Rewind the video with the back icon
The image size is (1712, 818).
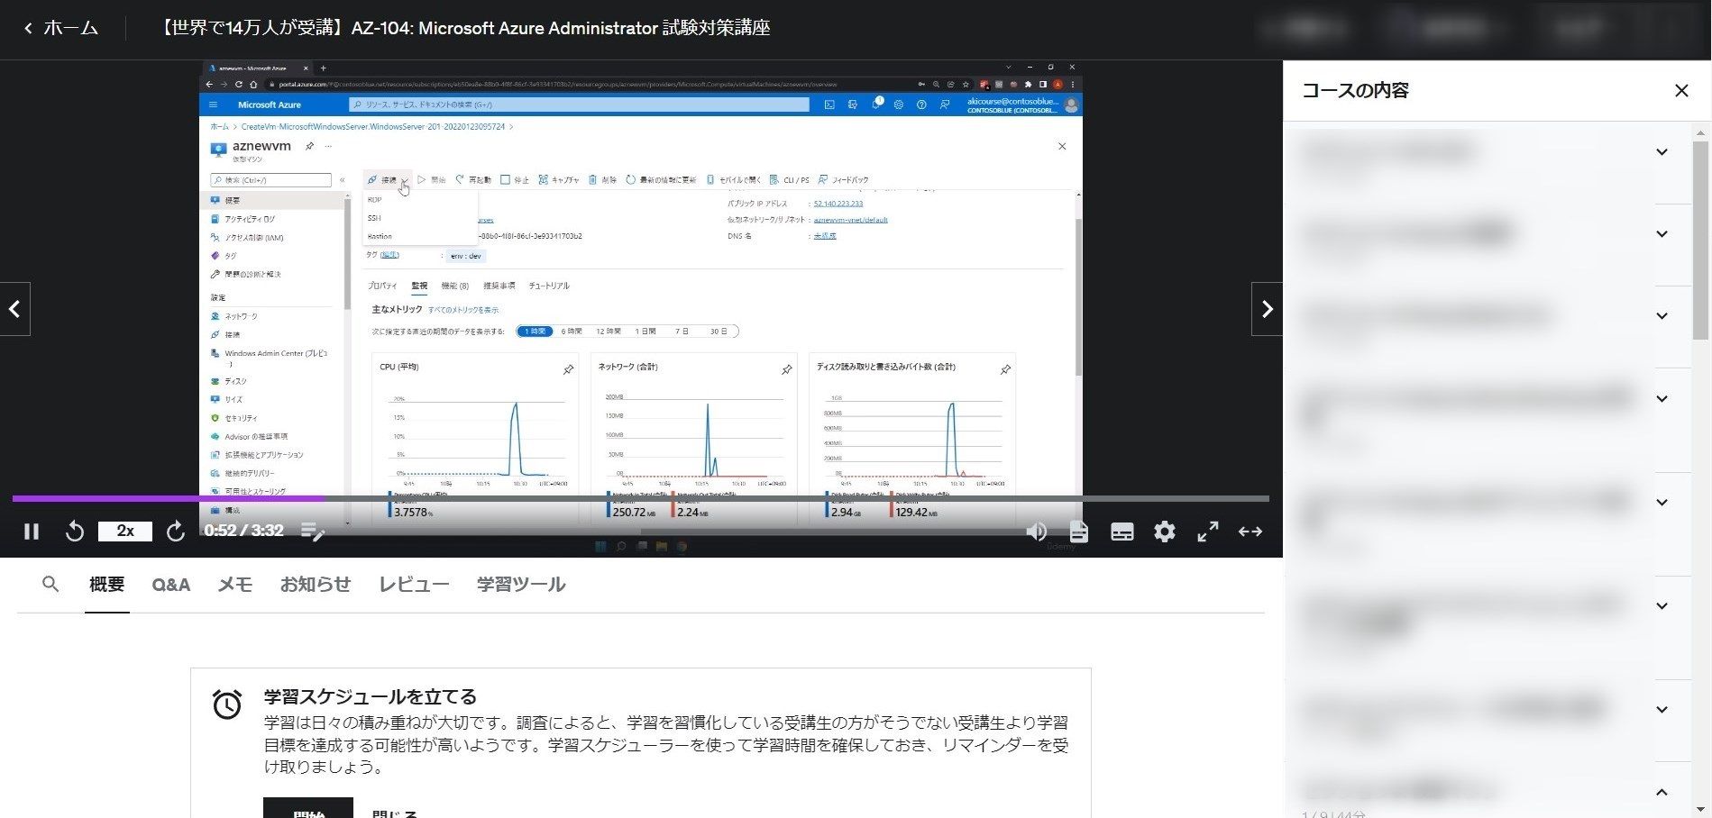tap(75, 532)
